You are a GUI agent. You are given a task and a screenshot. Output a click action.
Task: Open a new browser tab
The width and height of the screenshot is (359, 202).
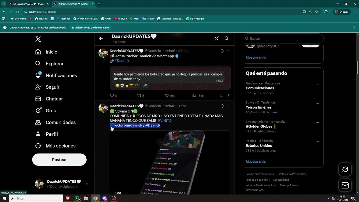click(99, 4)
